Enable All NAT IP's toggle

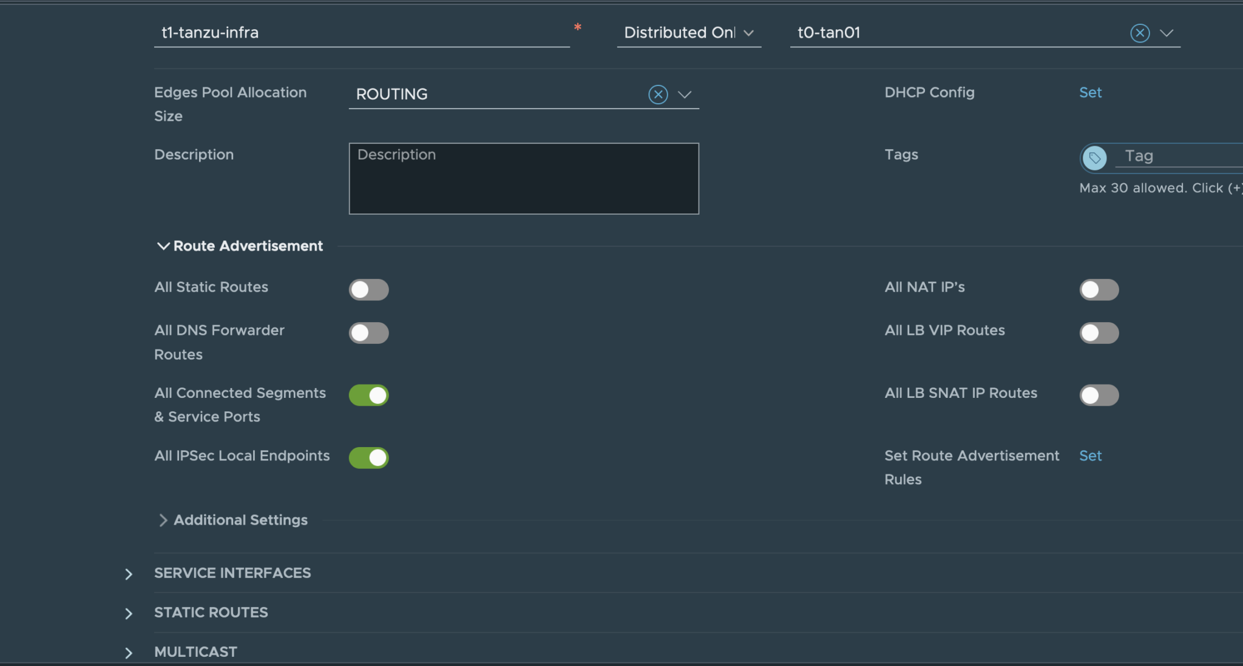(1099, 289)
